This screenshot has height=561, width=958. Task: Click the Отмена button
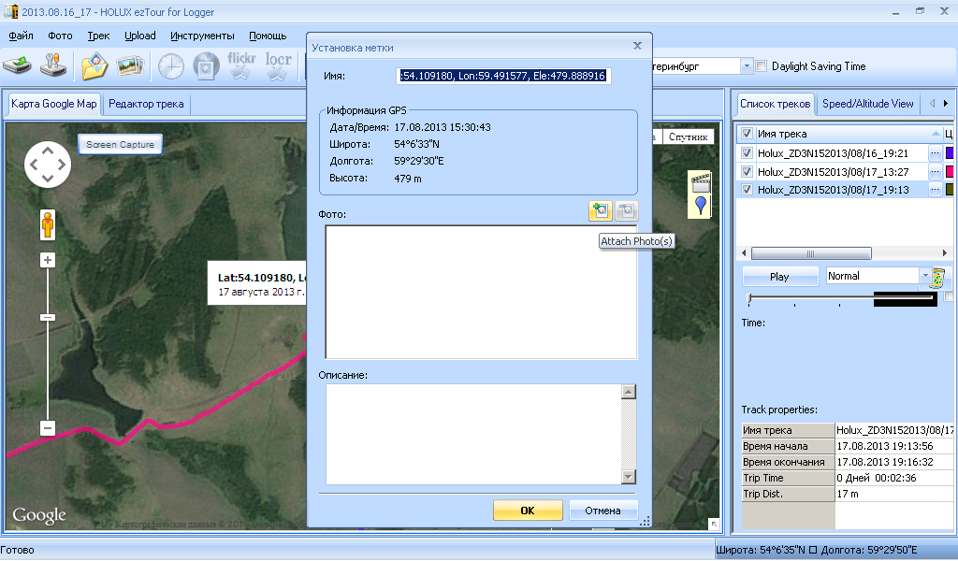(x=602, y=511)
